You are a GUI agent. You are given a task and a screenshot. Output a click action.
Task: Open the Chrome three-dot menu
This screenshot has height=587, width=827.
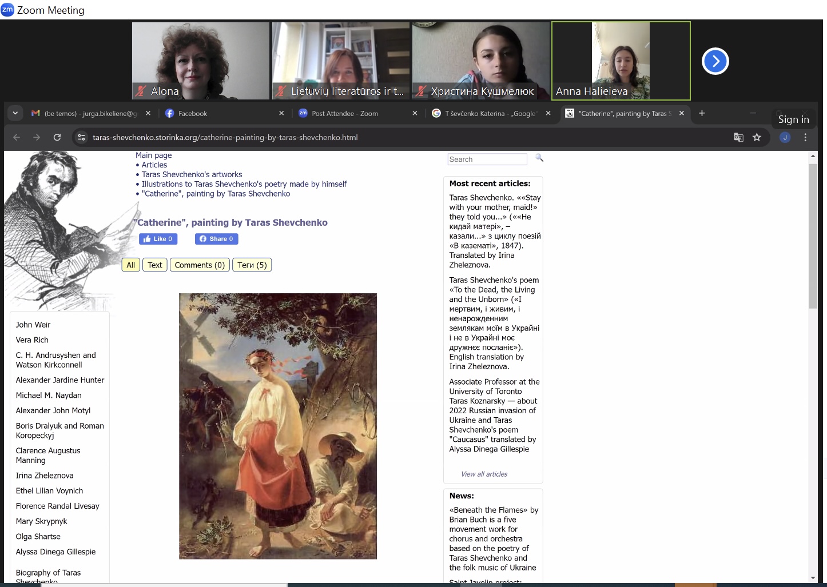805,137
